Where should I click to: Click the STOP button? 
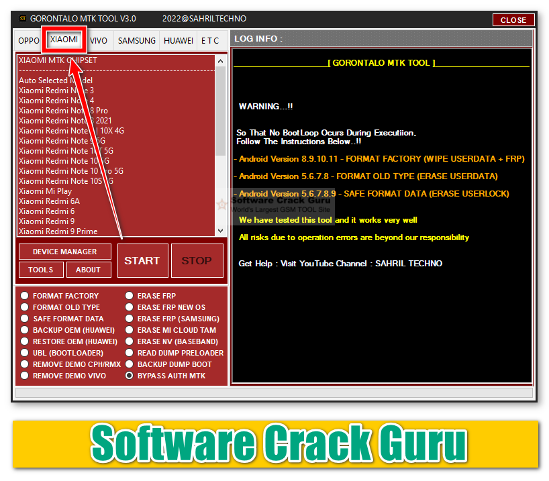(197, 260)
